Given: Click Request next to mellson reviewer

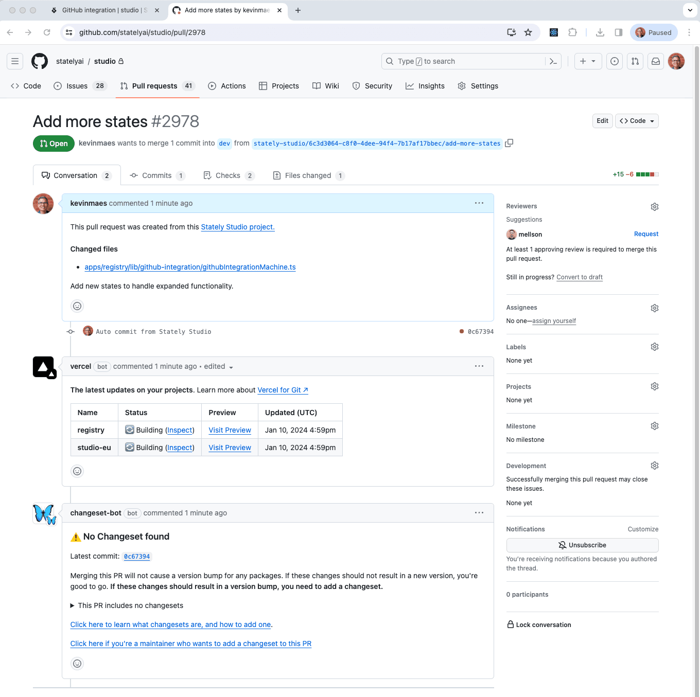Looking at the screenshot, I should 646,234.
